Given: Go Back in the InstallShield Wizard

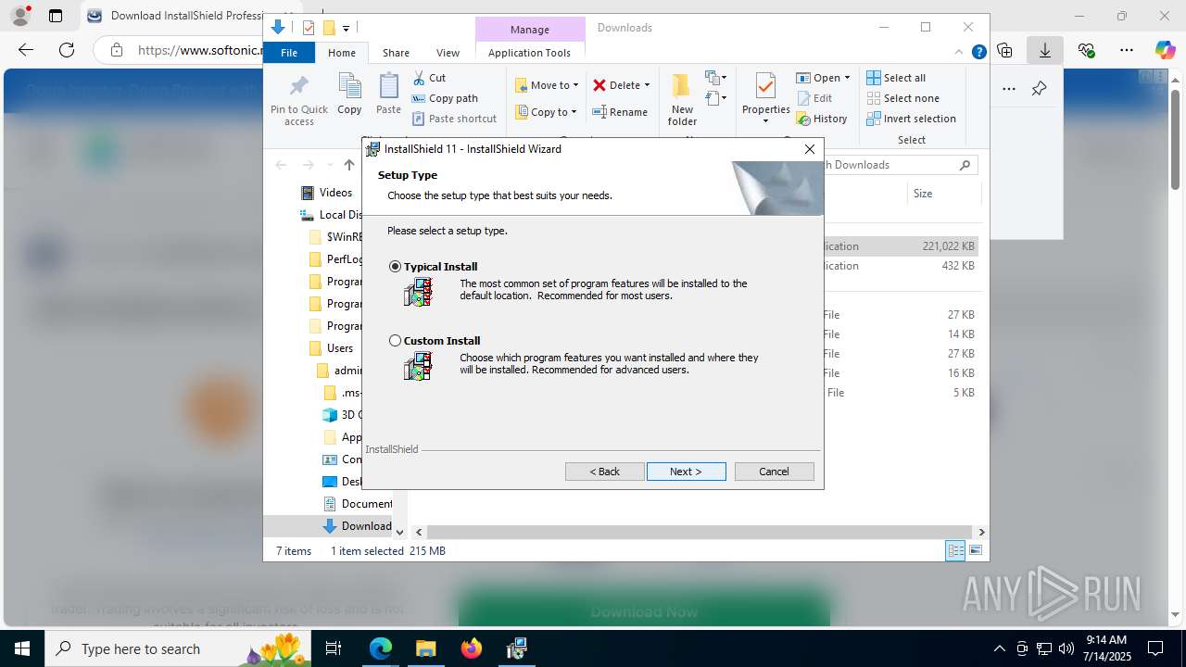Looking at the screenshot, I should pyautogui.click(x=605, y=472).
